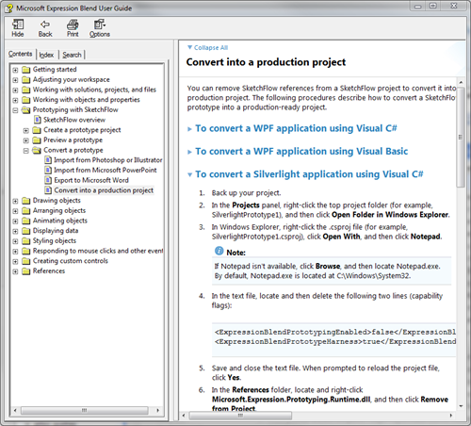
Task: Expand the WPF using Visual C# section arrow
Action: click(189, 129)
